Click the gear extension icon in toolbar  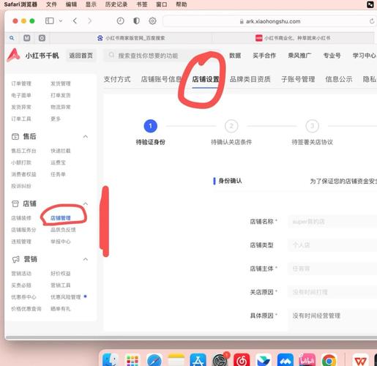(x=152, y=21)
